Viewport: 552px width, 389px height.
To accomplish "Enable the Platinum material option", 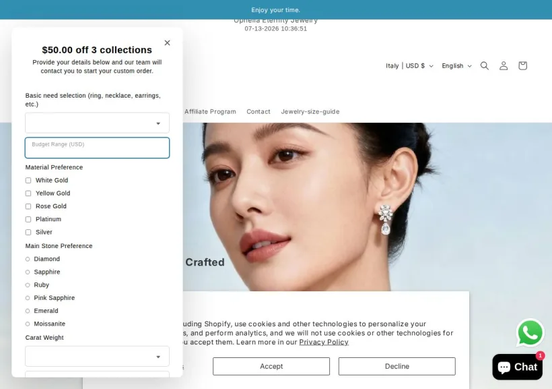I will (x=28, y=219).
